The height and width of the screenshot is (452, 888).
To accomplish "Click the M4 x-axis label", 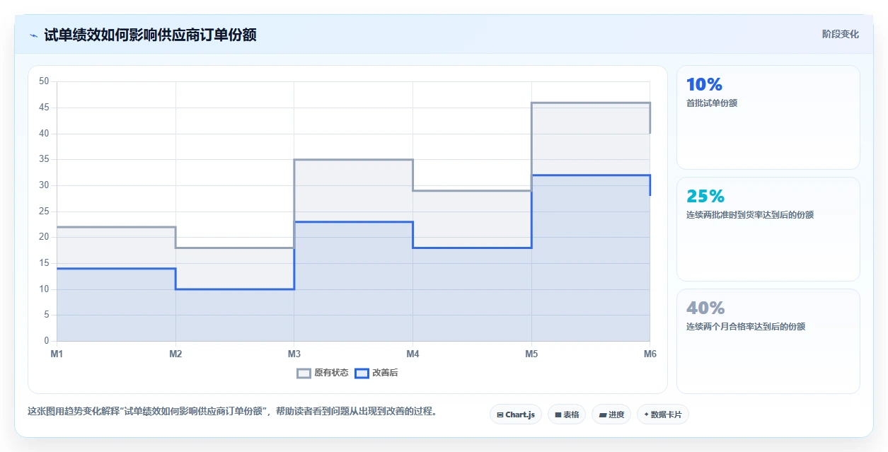I will (x=413, y=354).
